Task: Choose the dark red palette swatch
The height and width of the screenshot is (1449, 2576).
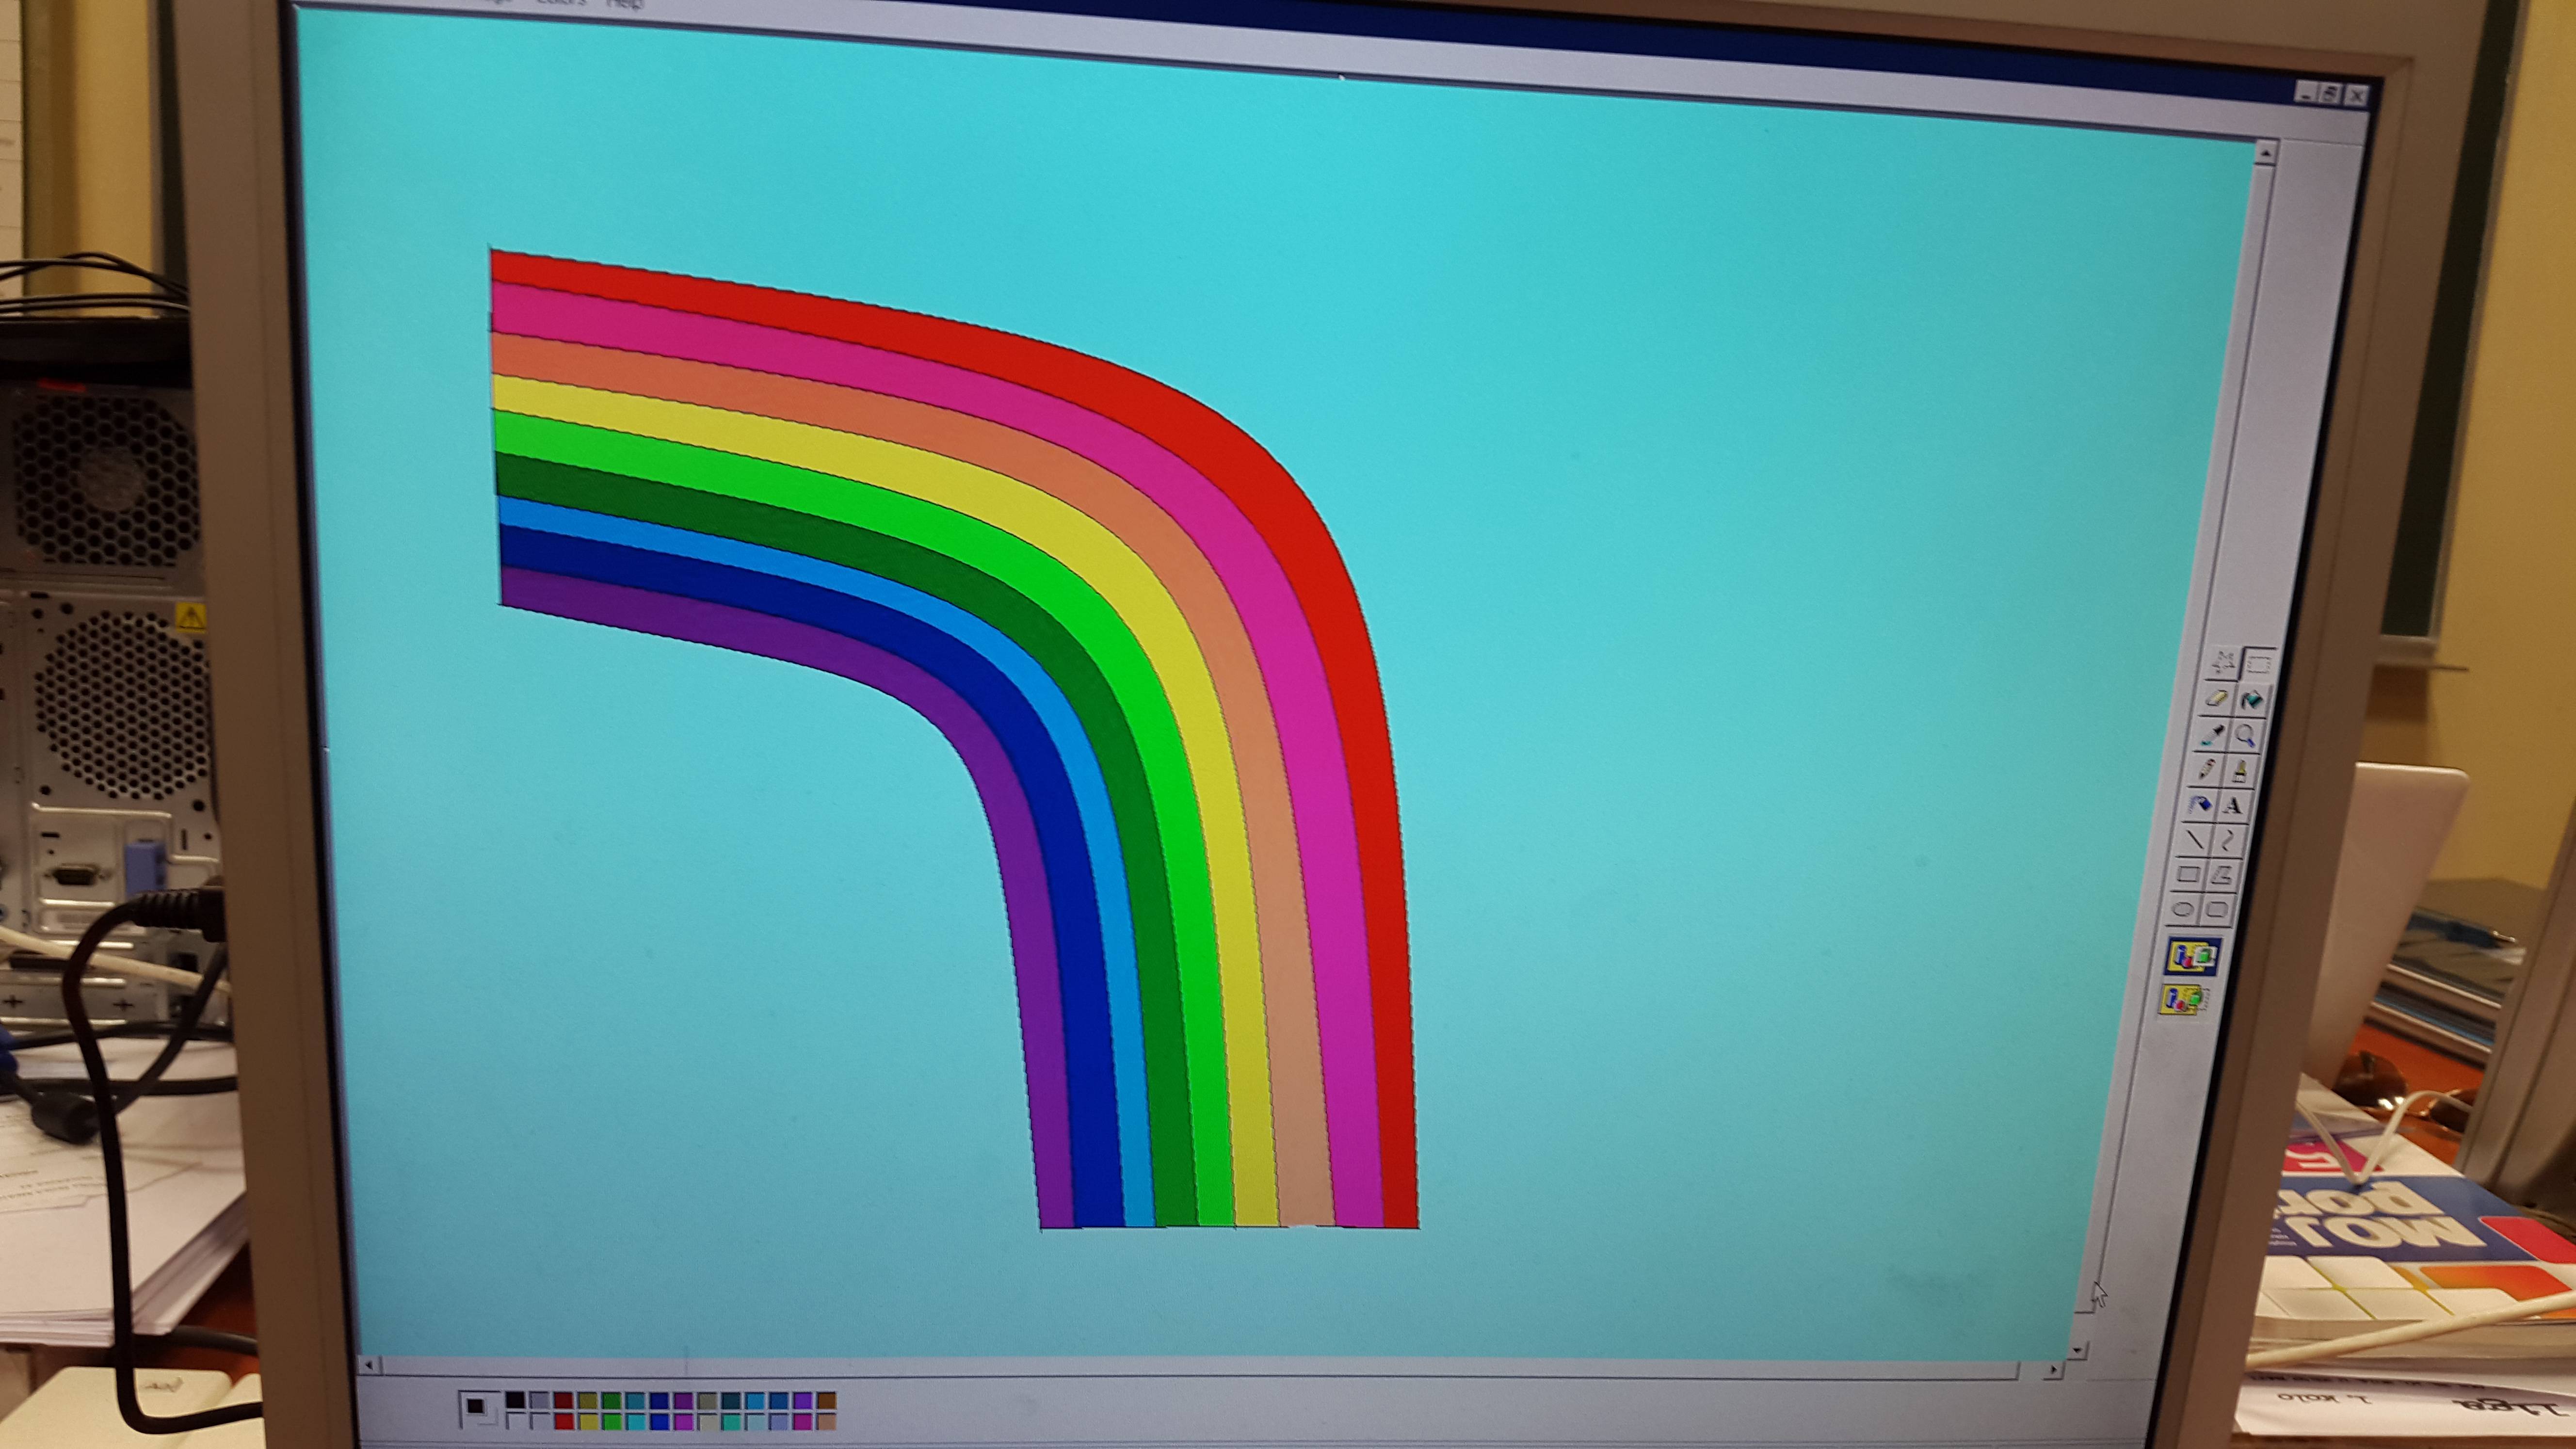Action: [563, 1400]
